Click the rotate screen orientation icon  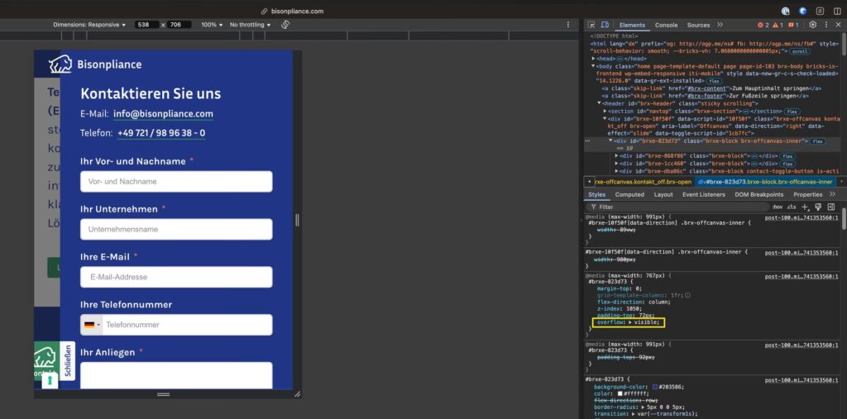pyautogui.click(x=285, y=25)
